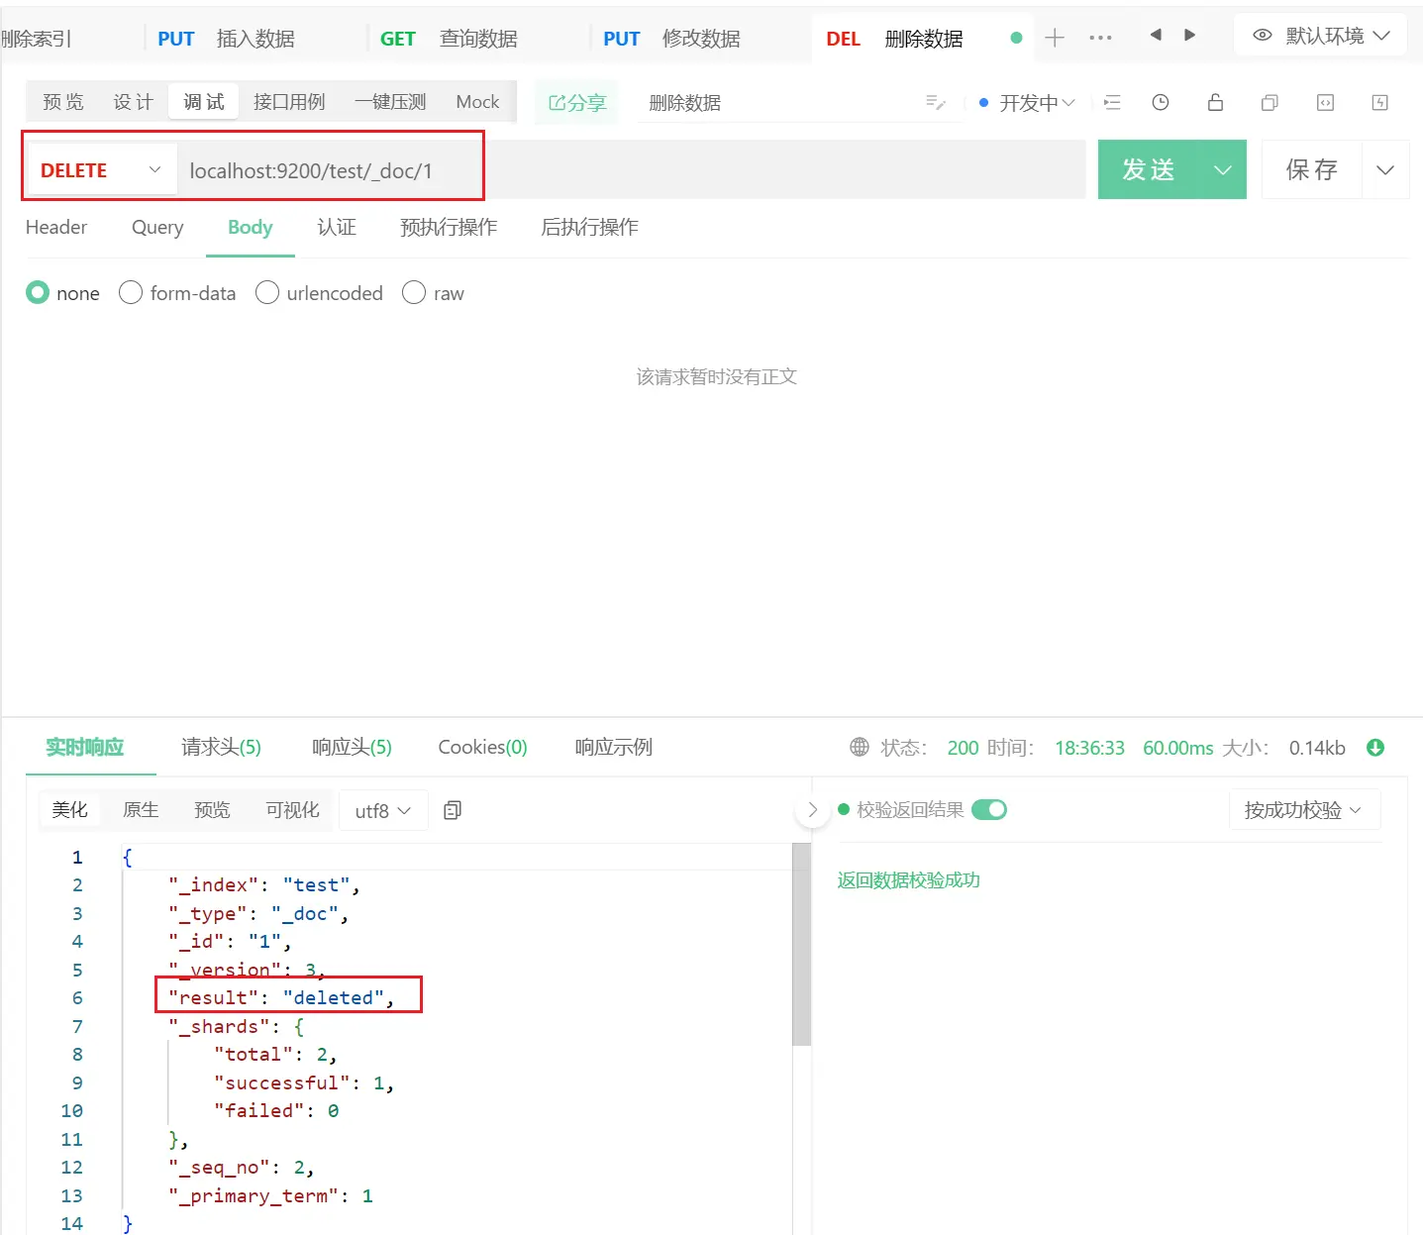The image size is (1423, 1235).
Task: Open the 预执行操作 tab
Action: click(449, 227)
